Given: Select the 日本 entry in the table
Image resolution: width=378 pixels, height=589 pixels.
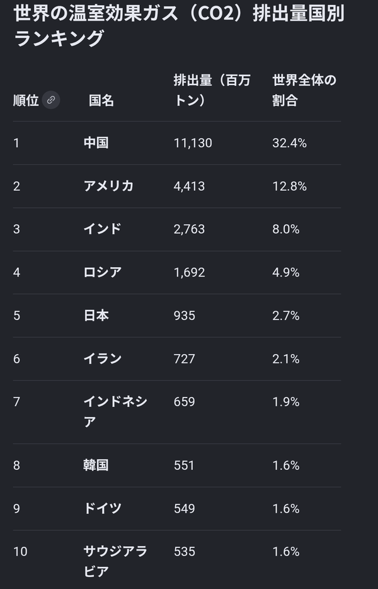Looking at the screenshot, I should click(x=96, y=315).
